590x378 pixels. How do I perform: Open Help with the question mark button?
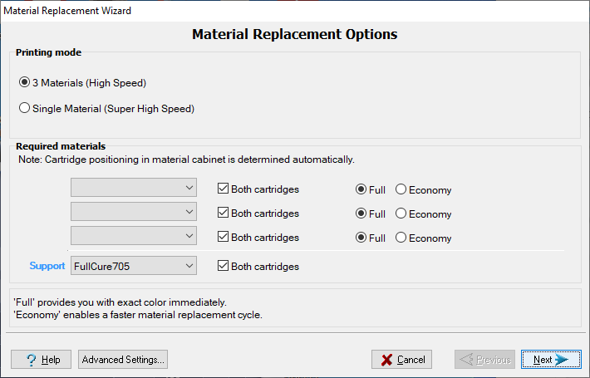click(41, 360)
